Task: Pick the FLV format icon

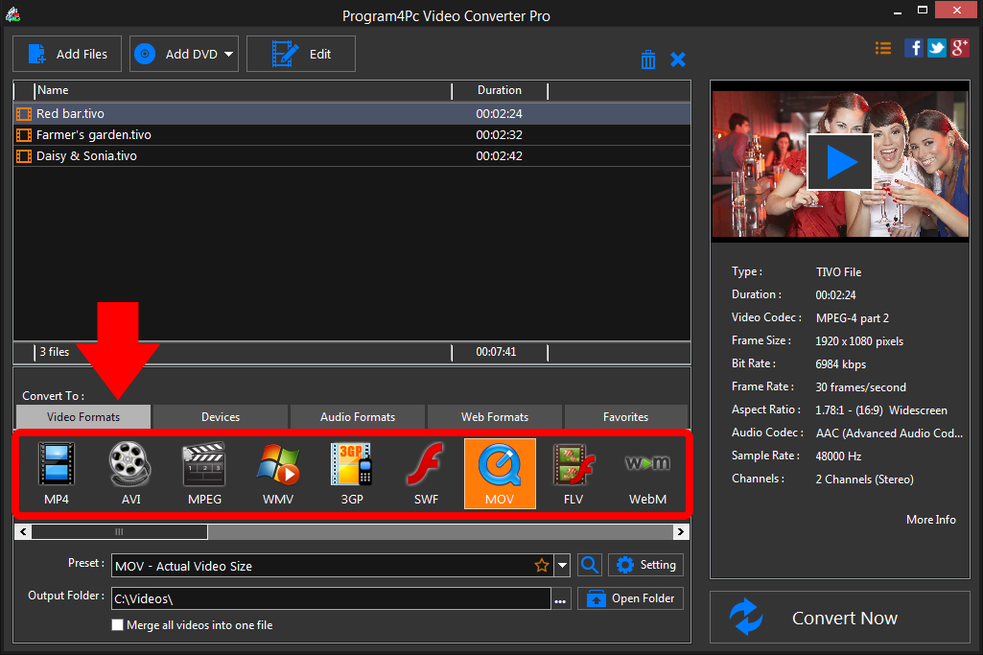Action: [x=573, y=473]
